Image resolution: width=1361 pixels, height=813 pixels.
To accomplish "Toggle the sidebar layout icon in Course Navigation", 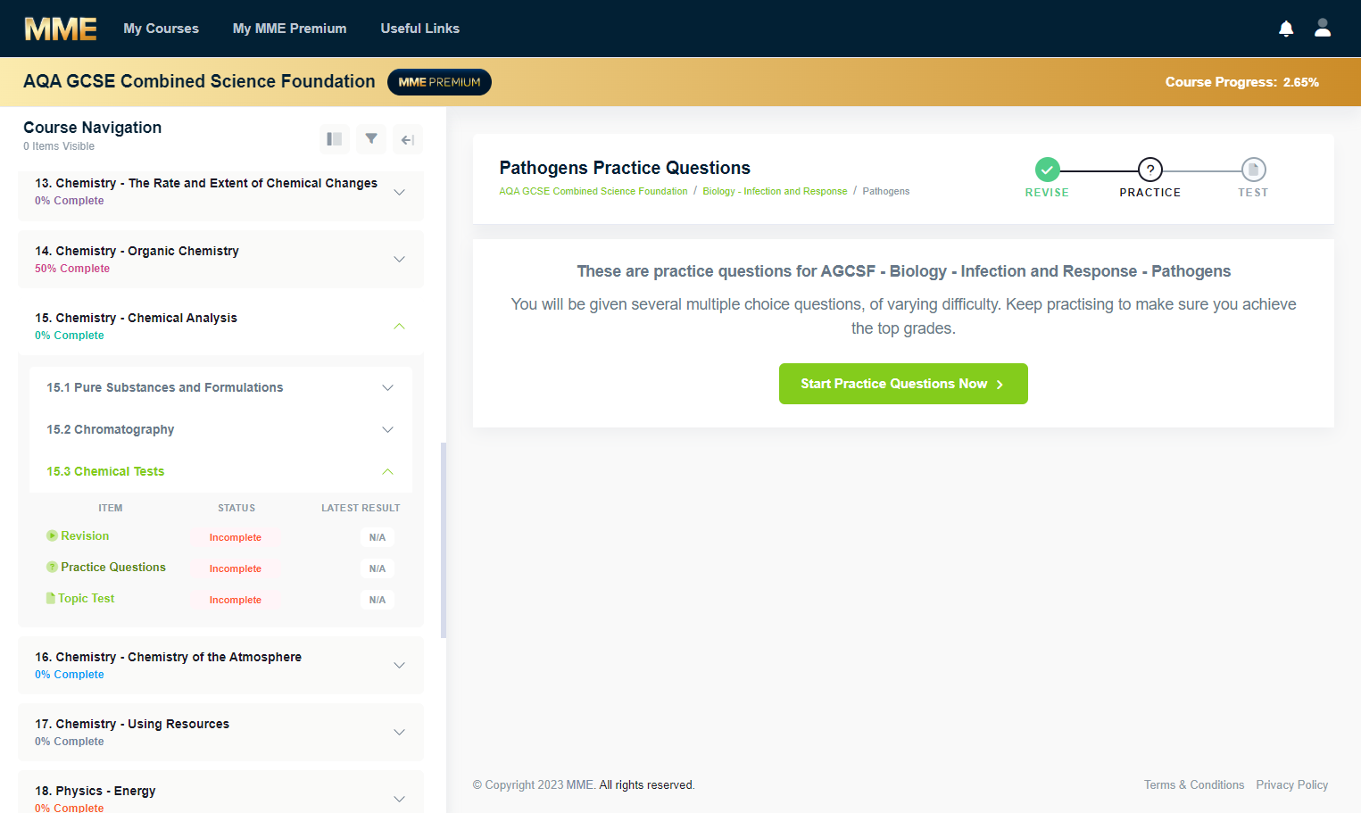I will click(335, 139).
